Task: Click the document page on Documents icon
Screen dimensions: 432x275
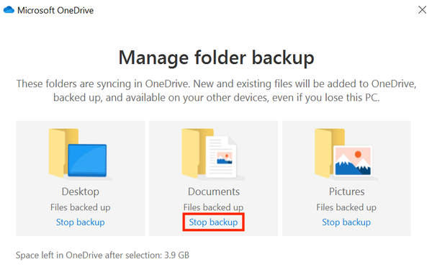Action: click(x=221, y=156)
